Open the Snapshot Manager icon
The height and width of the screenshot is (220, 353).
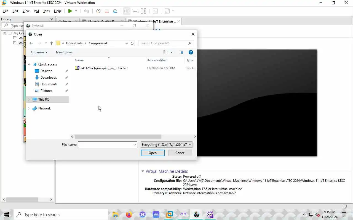pos(115,11)
